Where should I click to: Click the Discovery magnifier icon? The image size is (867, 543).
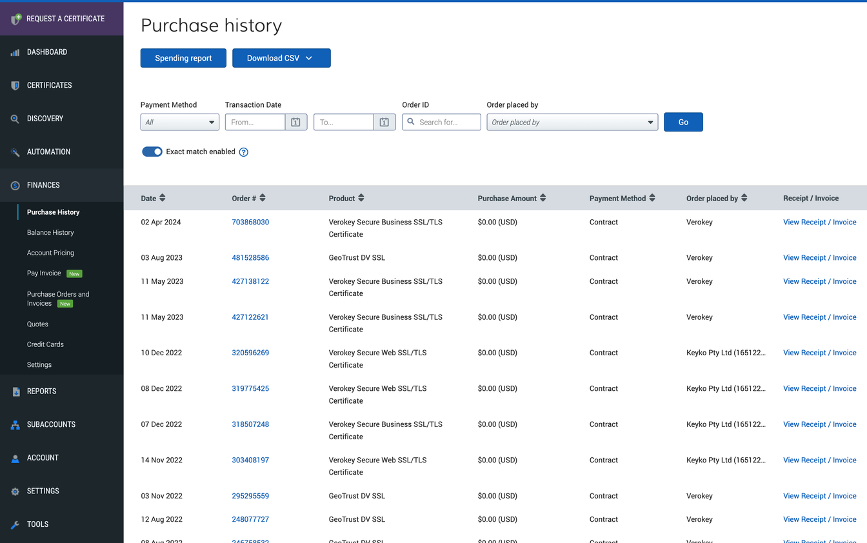tap(14, 118)
